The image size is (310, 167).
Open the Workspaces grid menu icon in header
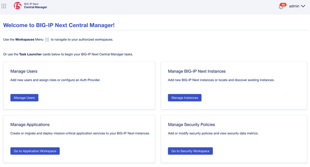pyautogui.click(x=4, y=6)
